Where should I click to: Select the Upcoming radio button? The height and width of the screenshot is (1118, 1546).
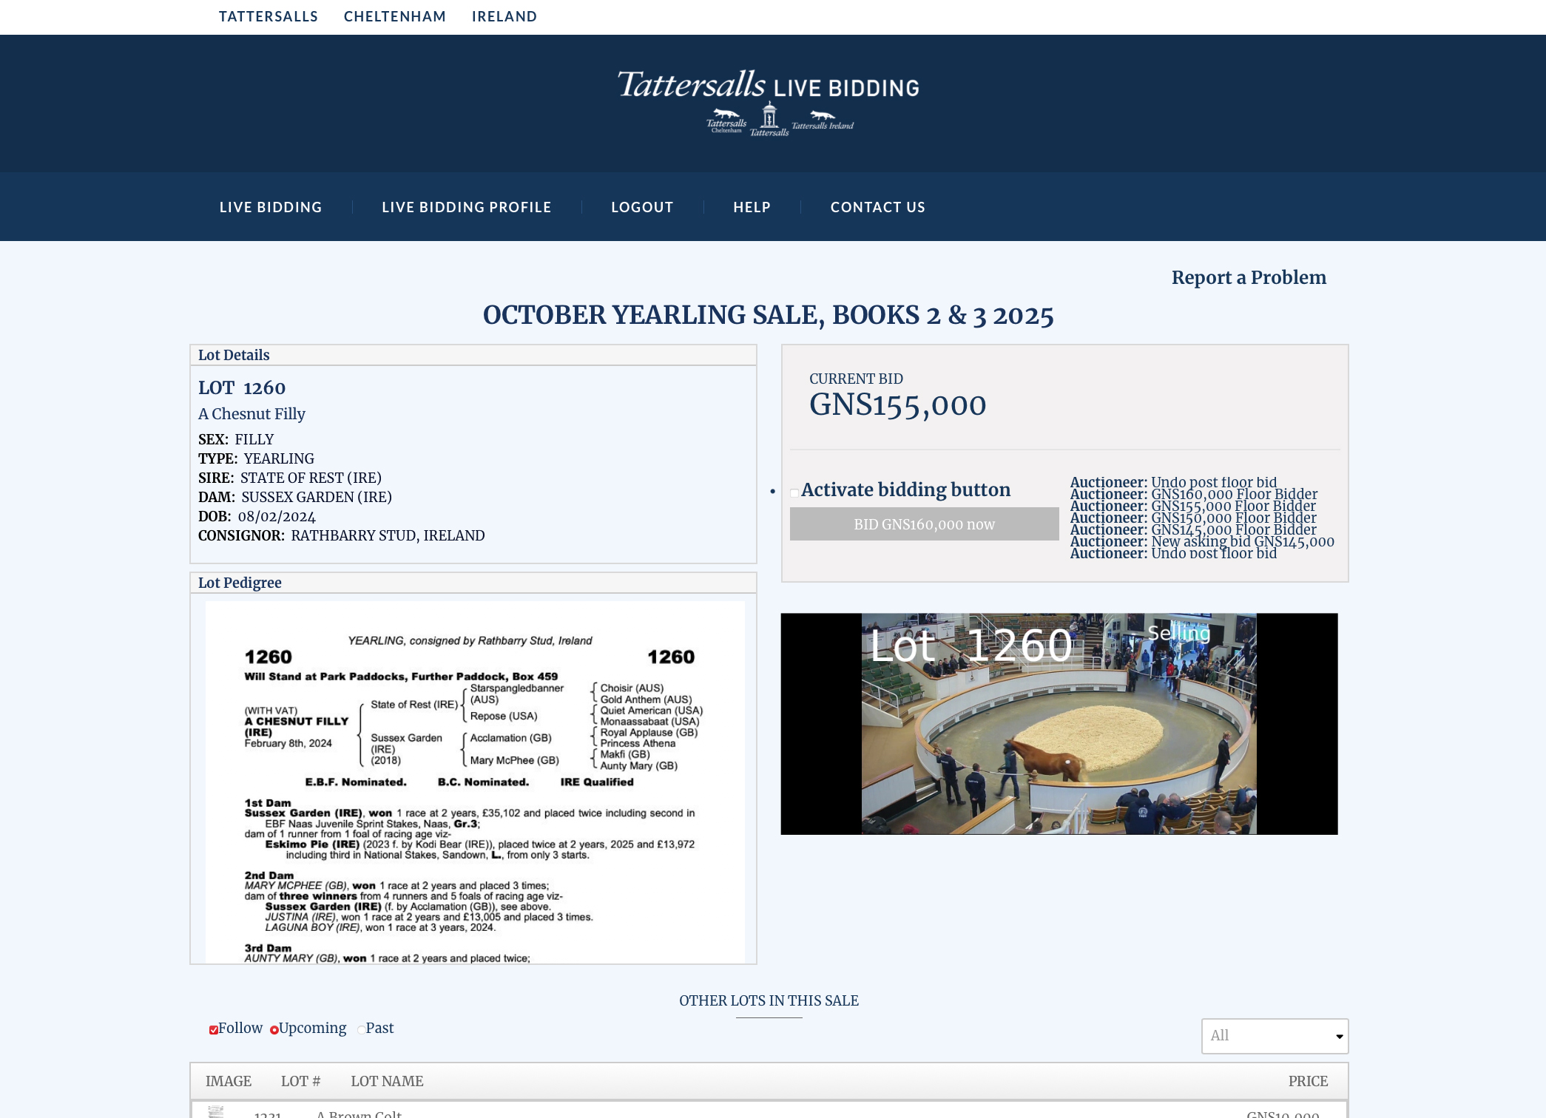pos(274,1029)
